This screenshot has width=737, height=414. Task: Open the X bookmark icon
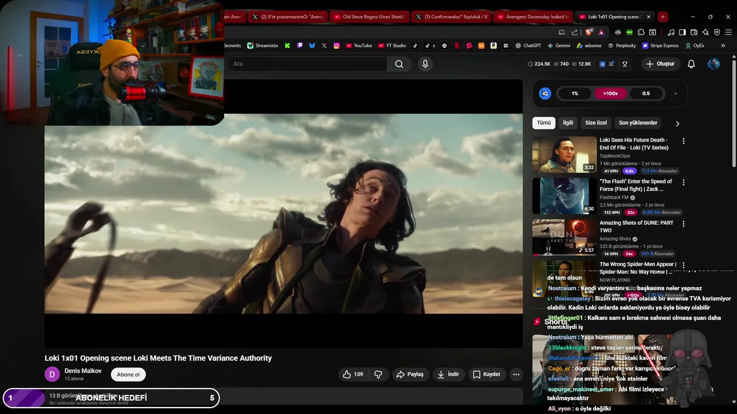coord(324,45)
